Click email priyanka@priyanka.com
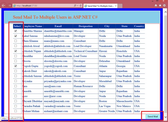Screen dimensions: 168x122 58,81
